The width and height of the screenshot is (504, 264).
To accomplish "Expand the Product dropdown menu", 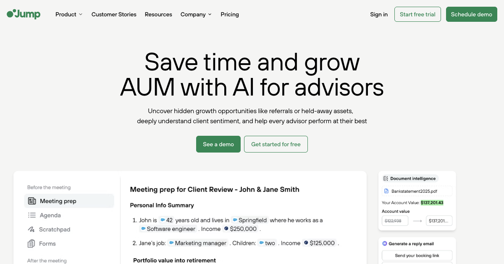I will pyautogui.click(x=68, y=14).
